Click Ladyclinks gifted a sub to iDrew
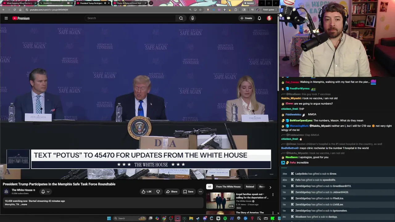This screenshot has height=222, width=395. click(316, 174)
